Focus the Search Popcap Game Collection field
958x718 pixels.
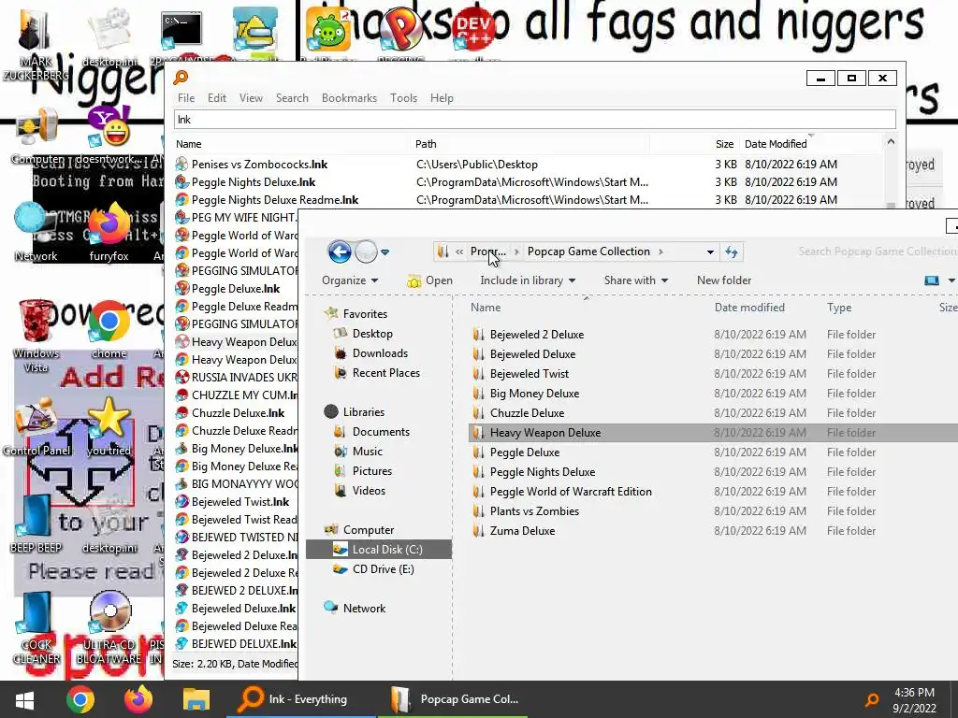[878, 251]
